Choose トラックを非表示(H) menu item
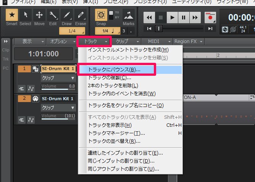 coord(131,125)
